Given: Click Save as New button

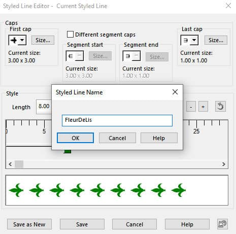Looking at the screenshot, I should point(29,224).
